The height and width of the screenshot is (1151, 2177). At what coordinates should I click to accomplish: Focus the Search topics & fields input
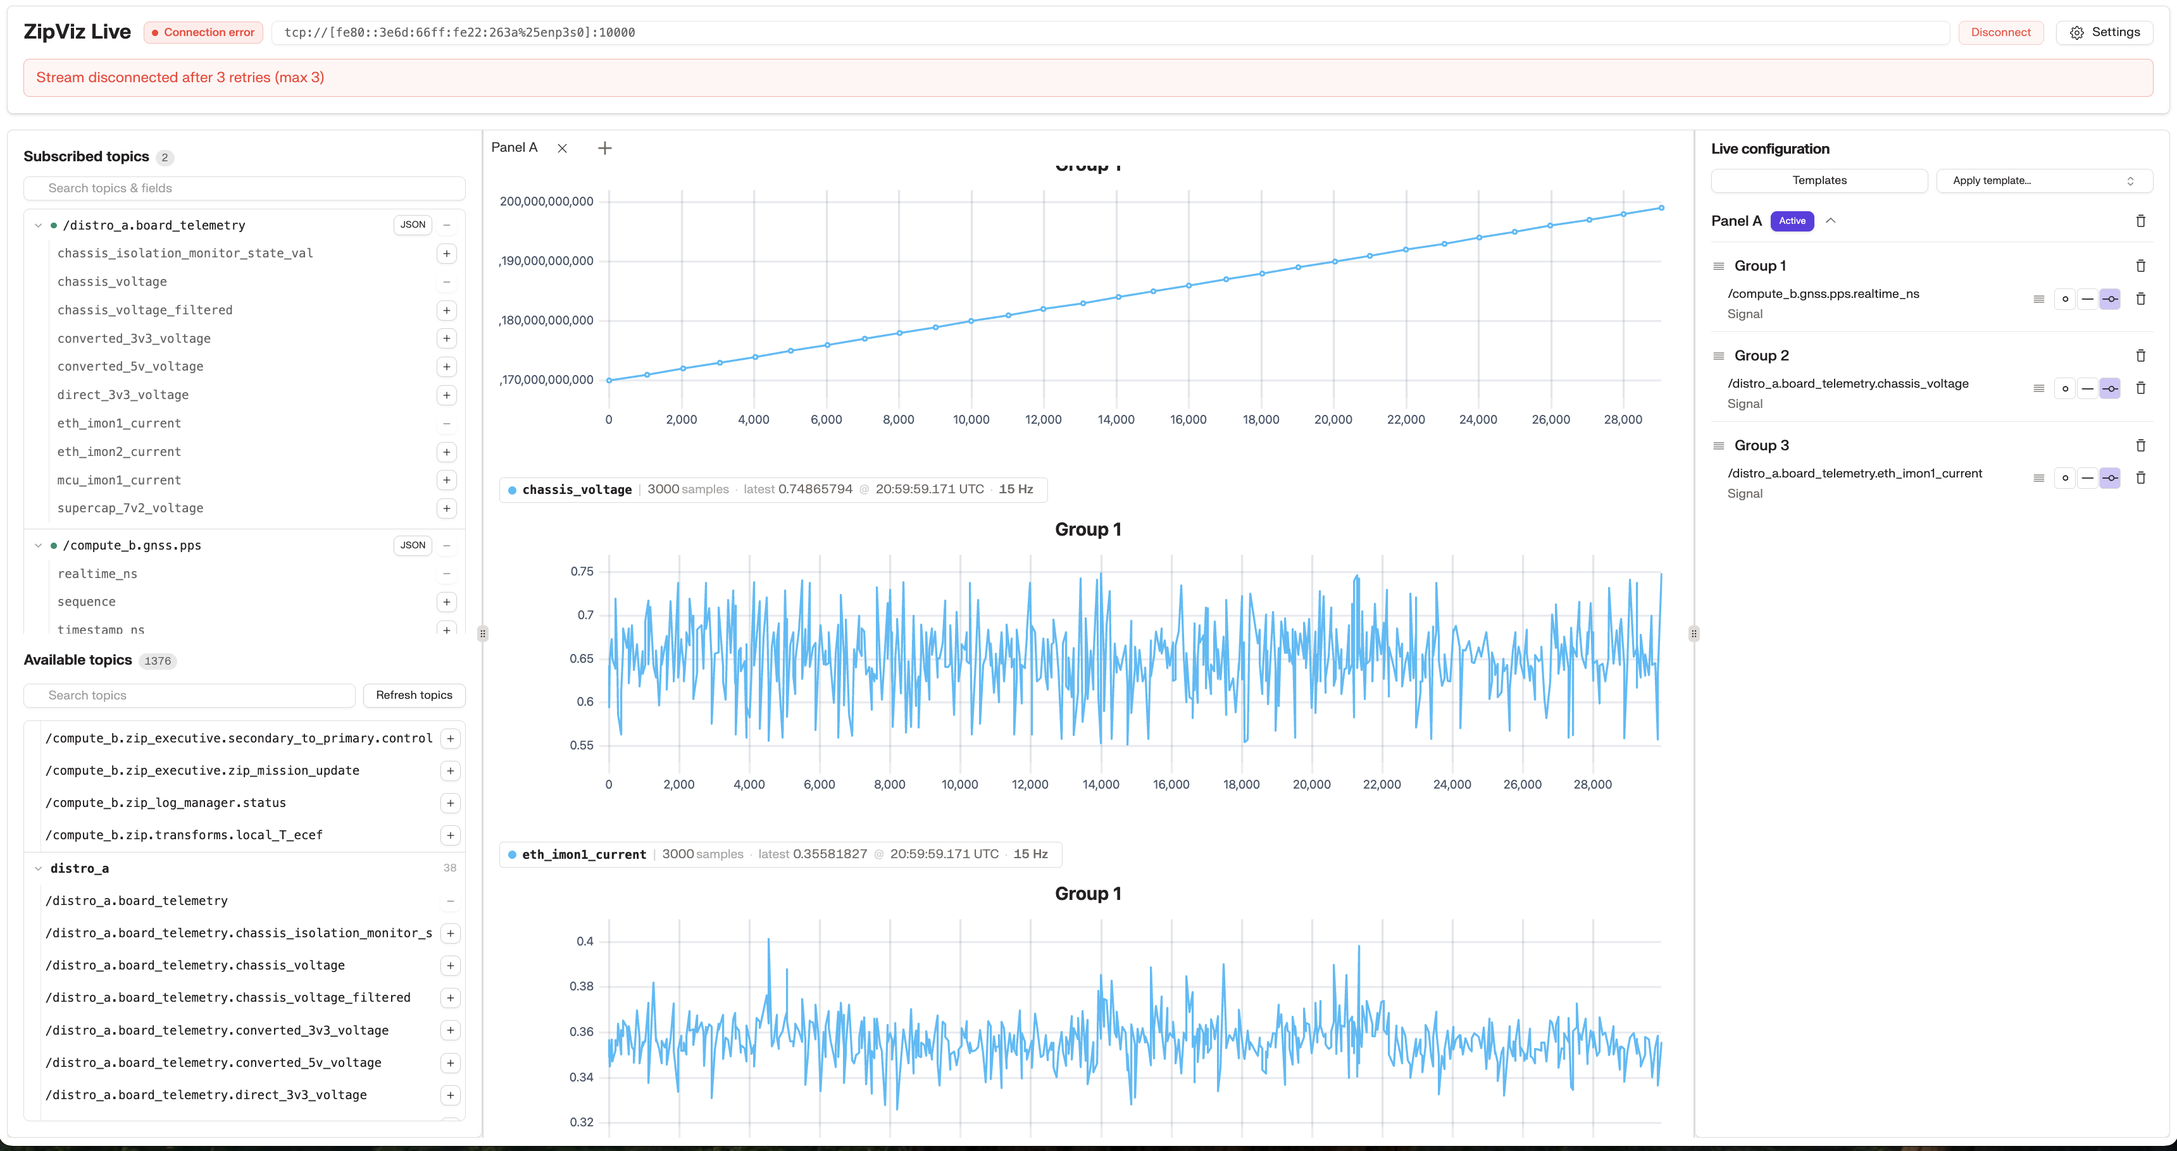pos(244,188)
